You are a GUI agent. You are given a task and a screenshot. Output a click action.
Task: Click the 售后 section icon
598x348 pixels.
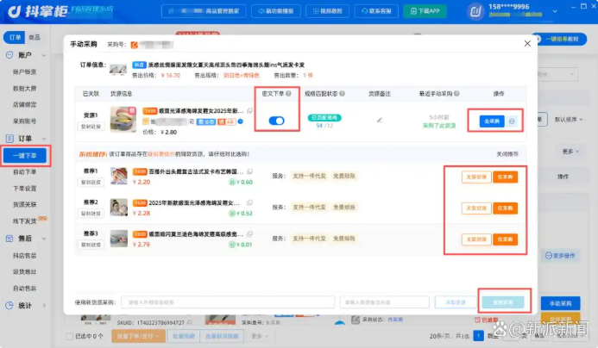[9, 239]
